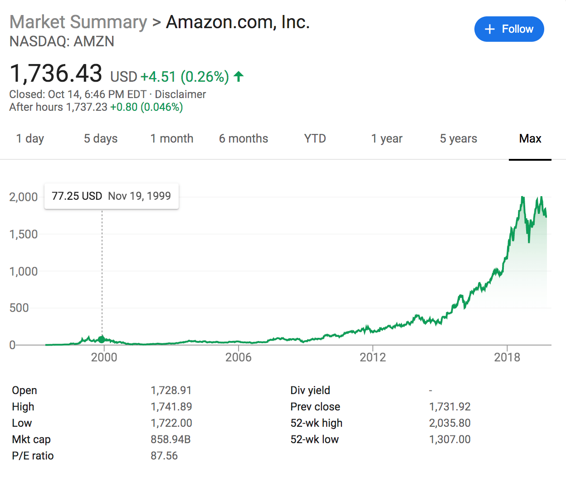Click the 52-wk high value

[450, 423]
